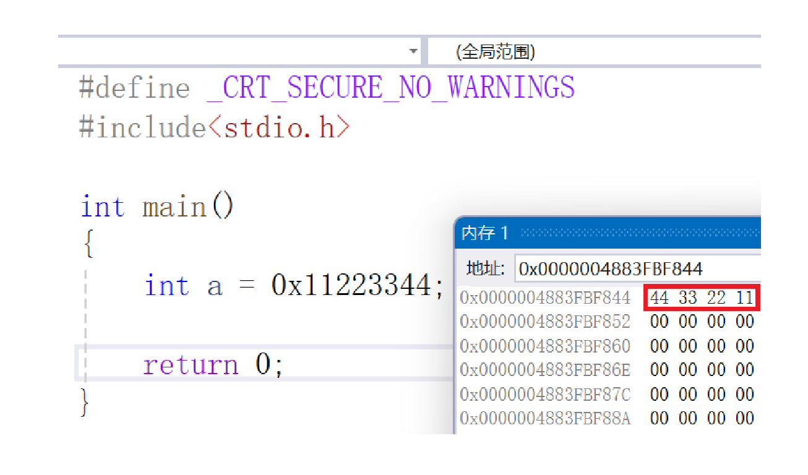Click the closing brace of main
This screenshot has width=808, height=475.
coord(85,402)
